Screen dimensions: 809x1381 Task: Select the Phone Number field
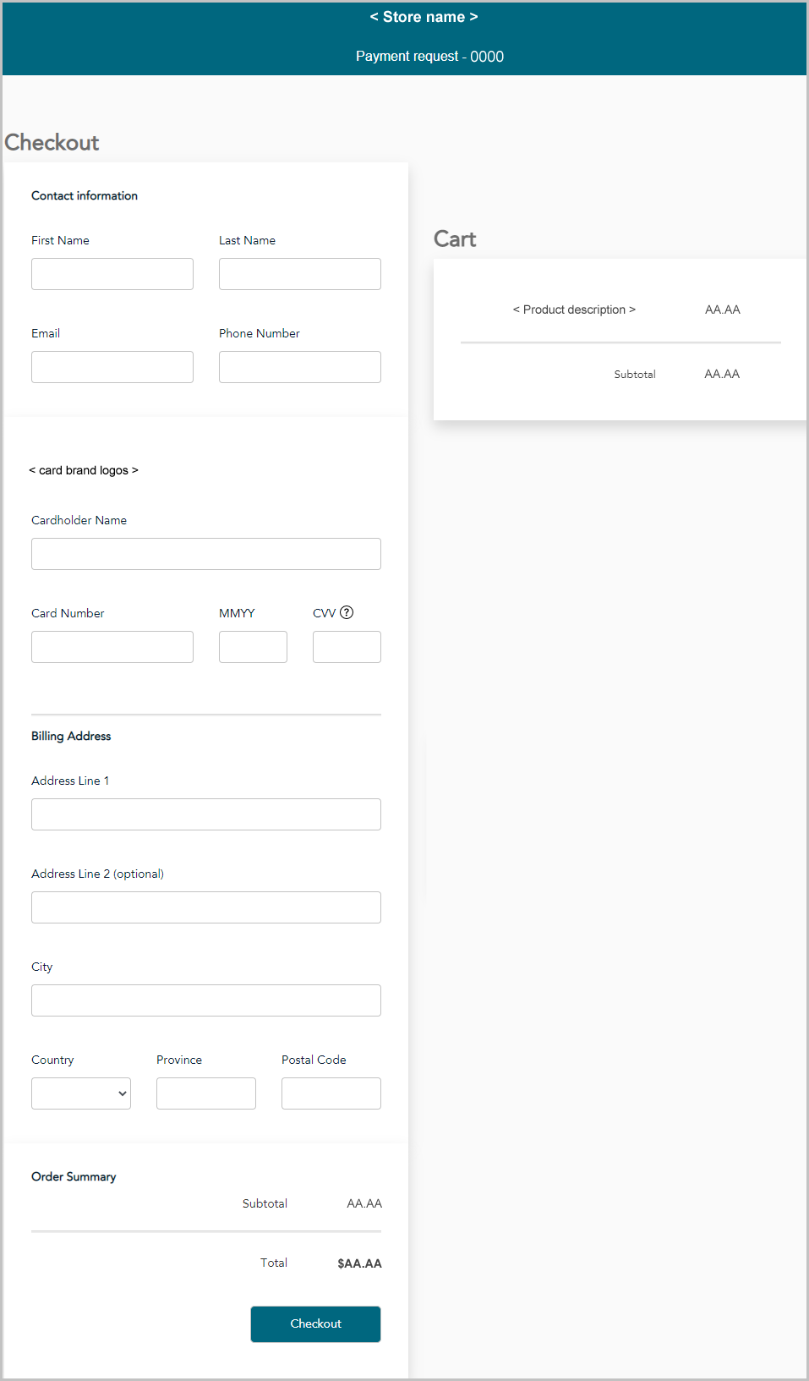(x=300, y=367)
